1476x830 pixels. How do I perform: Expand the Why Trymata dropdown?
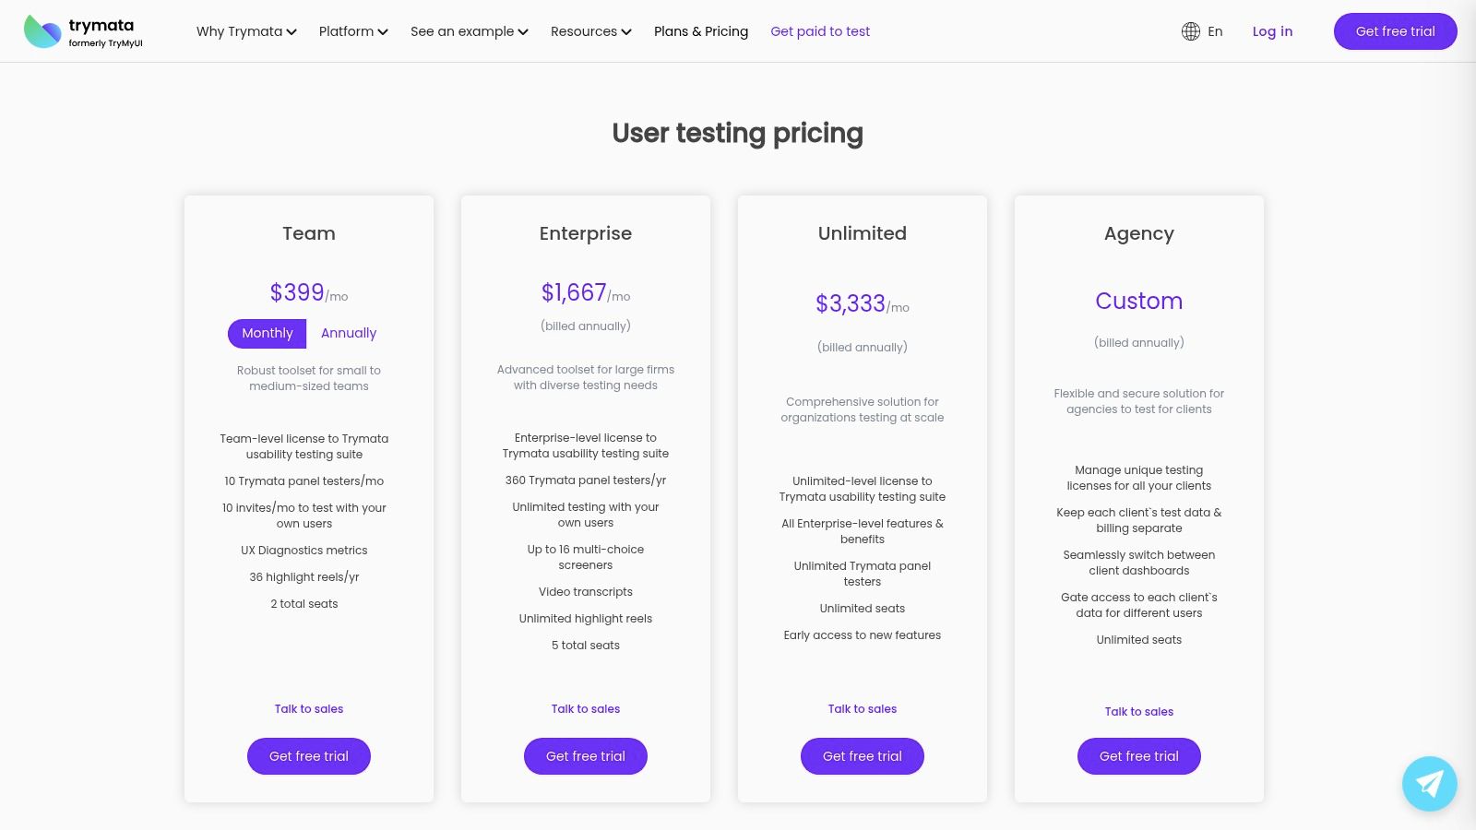[x=245, y=31]
